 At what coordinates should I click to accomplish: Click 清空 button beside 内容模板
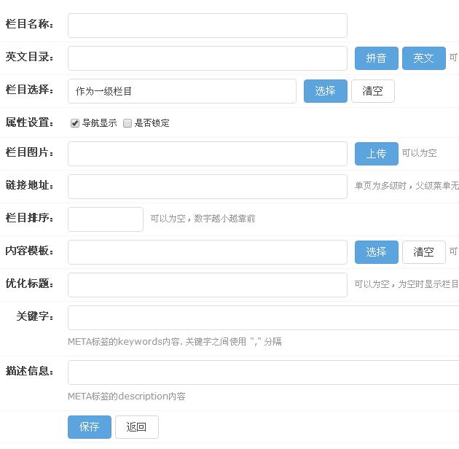[423, 252]
